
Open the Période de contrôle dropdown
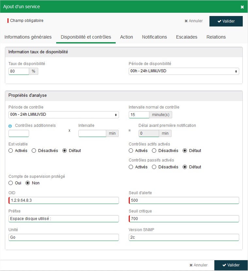[x=63, y=115]
